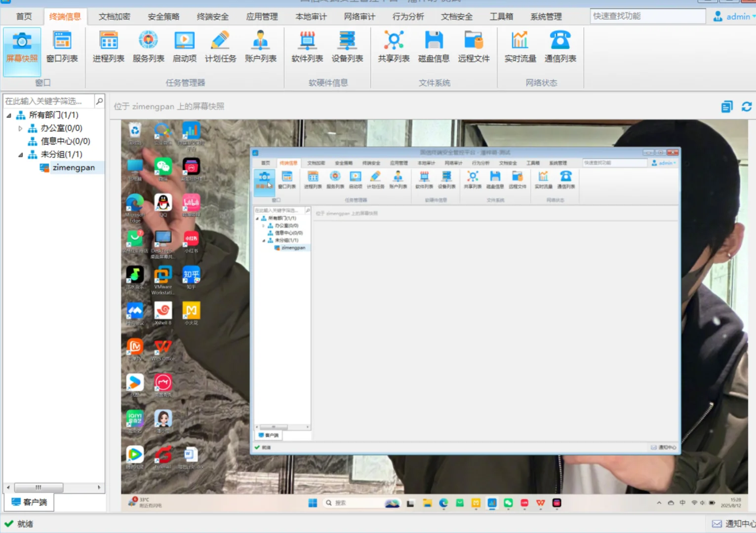Switch to the 首页 tab
This screenshot has width=756, height=533.
point(24,17)
